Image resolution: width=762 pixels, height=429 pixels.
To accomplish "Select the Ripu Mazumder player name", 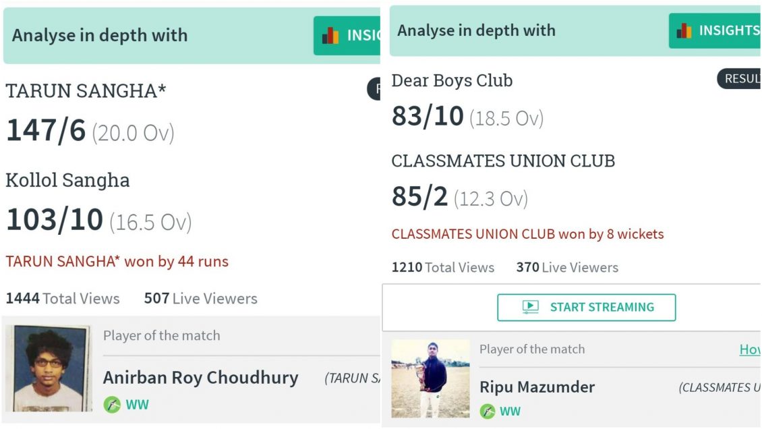I will tap(537, 387).
